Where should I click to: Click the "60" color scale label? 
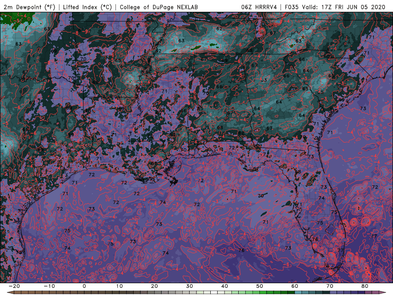295,286
